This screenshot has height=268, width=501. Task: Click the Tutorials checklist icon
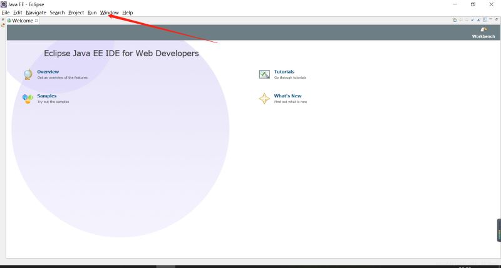click(264, 74)
